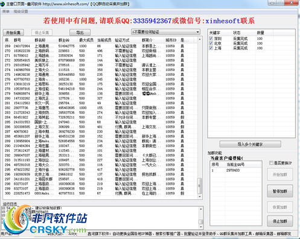Image resolution: width=300 pixels, height=239 pixels.
Task: Sort by the 最大成员 column header
Action: click(x=86, y=40)
